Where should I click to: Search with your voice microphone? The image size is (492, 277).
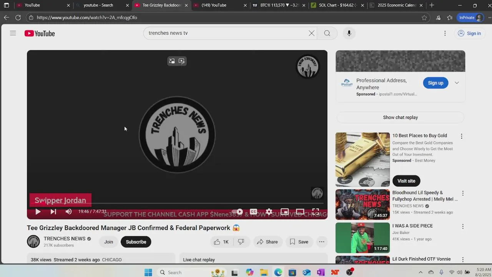coord(349,33)
